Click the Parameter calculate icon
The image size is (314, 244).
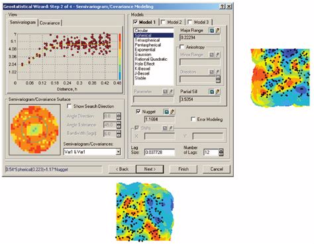(165, 91)
